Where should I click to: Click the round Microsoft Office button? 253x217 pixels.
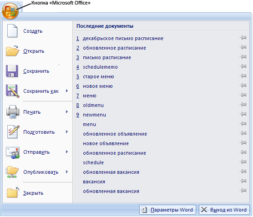10,11
